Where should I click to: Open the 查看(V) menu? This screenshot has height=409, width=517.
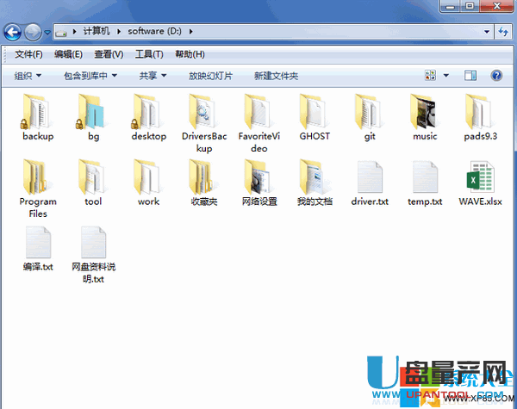click(109, 54)
